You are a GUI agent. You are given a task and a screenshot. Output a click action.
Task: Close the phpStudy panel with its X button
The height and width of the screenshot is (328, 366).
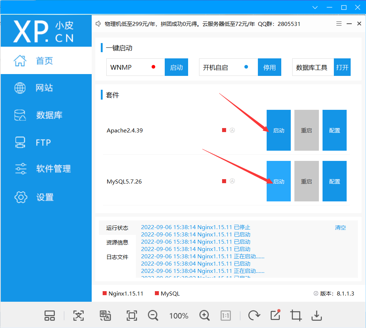tap(359, 24)
